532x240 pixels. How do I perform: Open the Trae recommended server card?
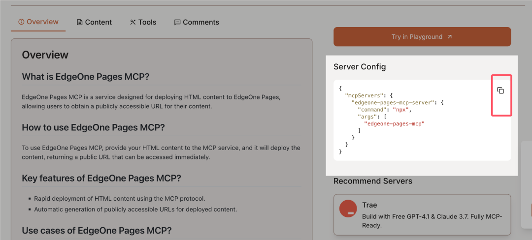click(422, 214)
